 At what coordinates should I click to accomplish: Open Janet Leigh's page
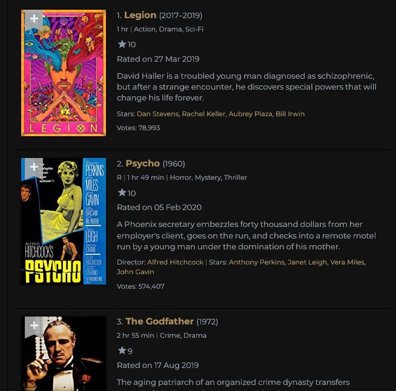click(x=307, y=262)
